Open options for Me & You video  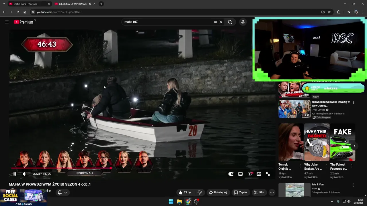click(x=354, y=185)
